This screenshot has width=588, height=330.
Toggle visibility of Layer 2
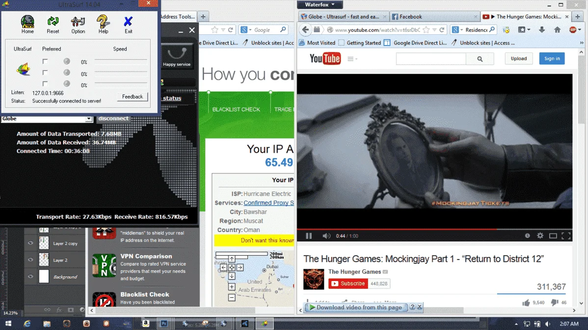pyautogui.click(x=30, y=259)
